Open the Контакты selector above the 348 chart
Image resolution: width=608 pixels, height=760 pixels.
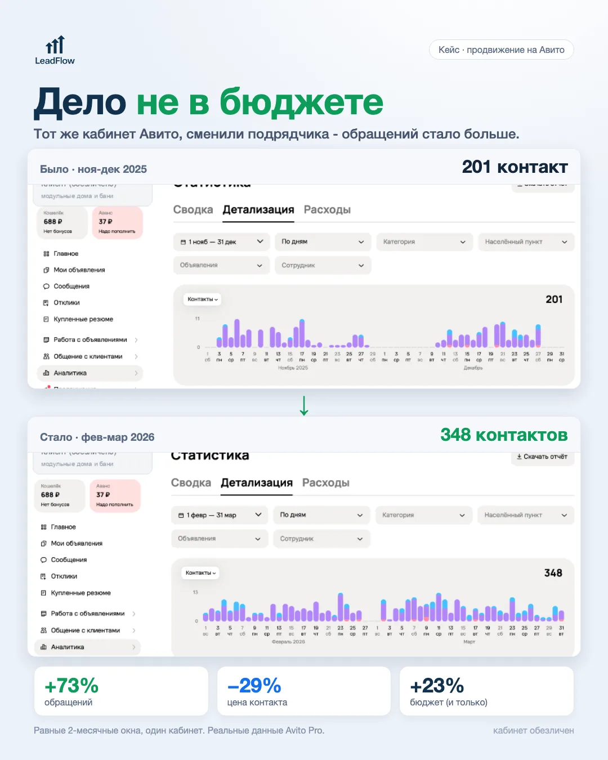(x=200, y=573)
